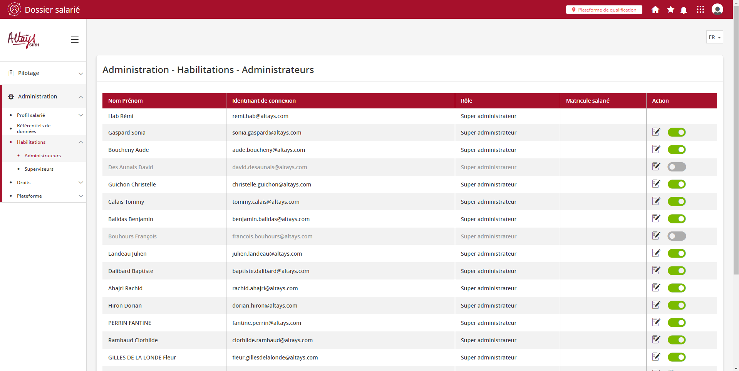Select Superviseurs in sidebar
Viewport: 739px width, 371px height.
(x=39, y=169)
